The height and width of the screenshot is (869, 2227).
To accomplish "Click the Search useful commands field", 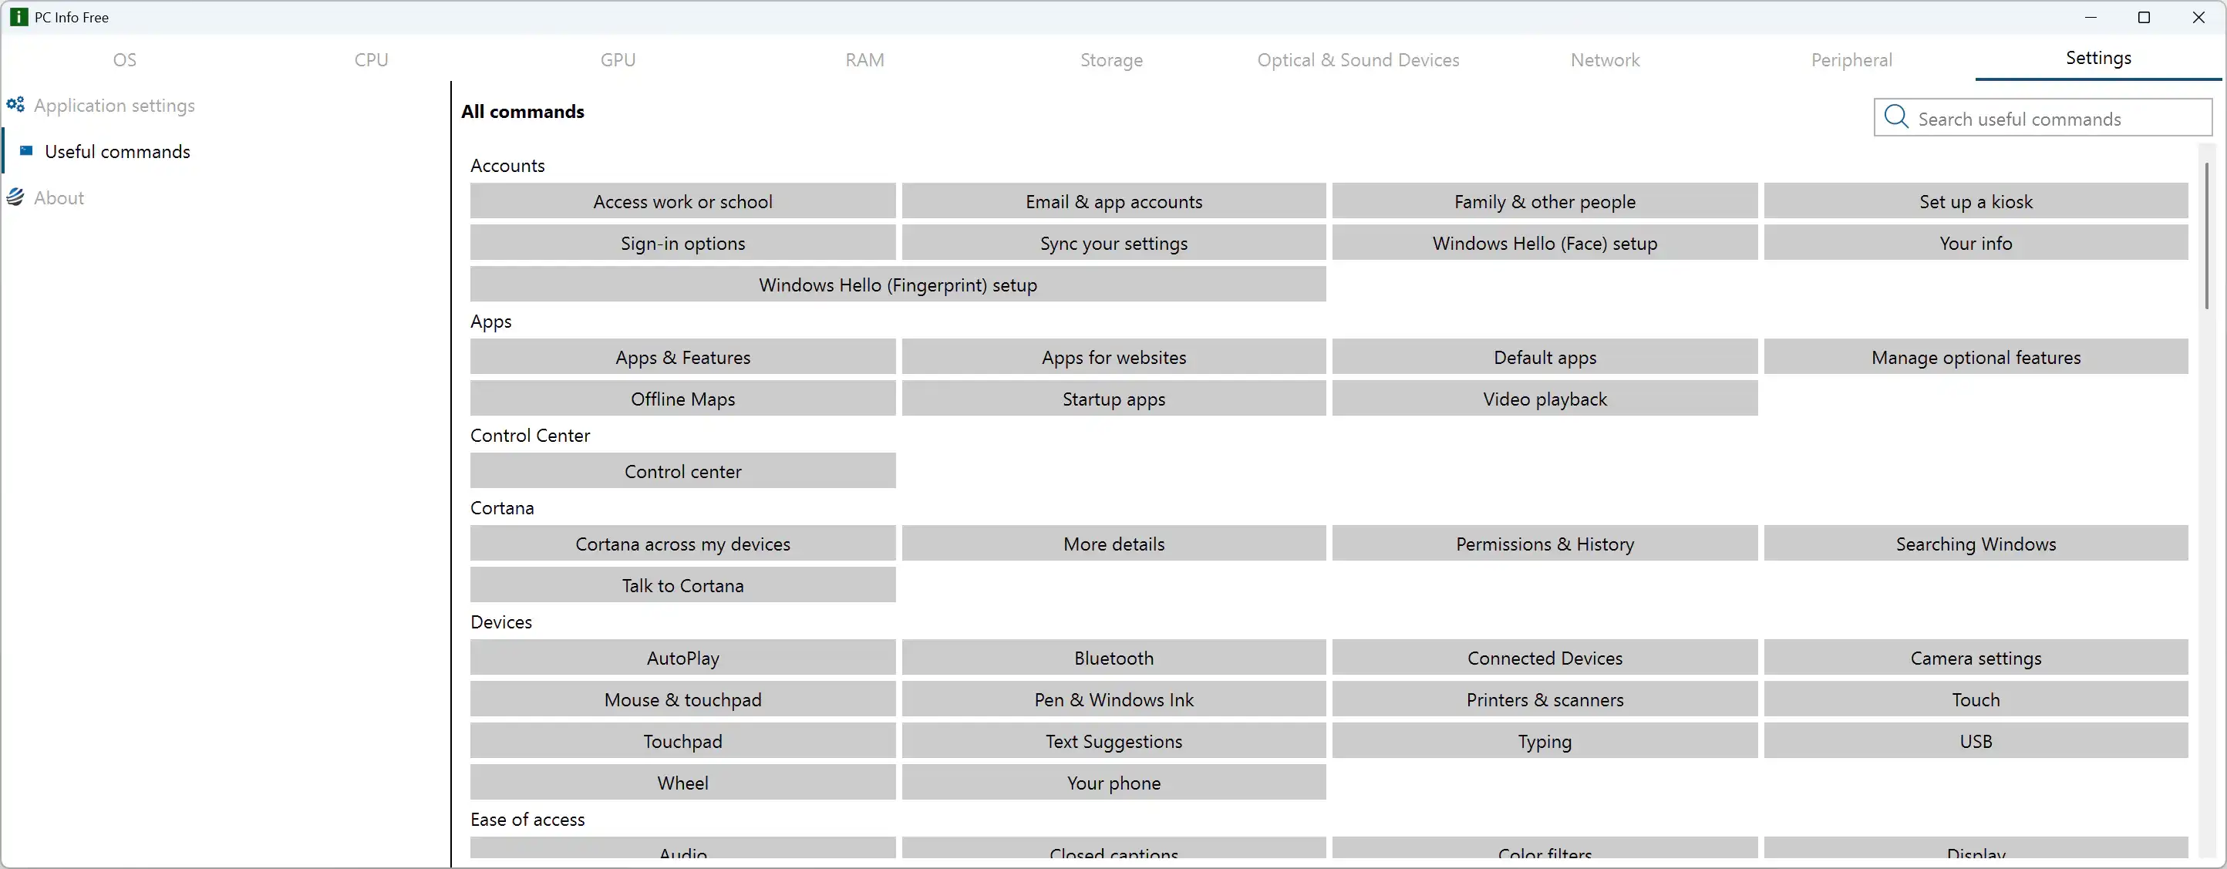I will click(x=2057, y=119).
